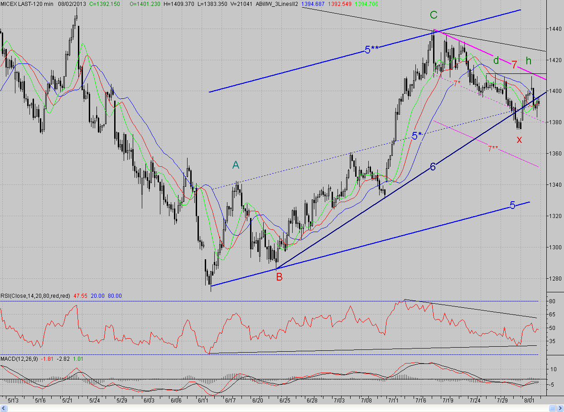Select the red x marker below price low

520,140
